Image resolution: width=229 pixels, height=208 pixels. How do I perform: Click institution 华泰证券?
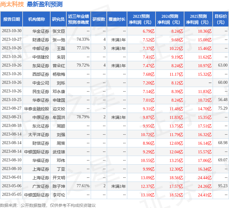coord(41,100)
